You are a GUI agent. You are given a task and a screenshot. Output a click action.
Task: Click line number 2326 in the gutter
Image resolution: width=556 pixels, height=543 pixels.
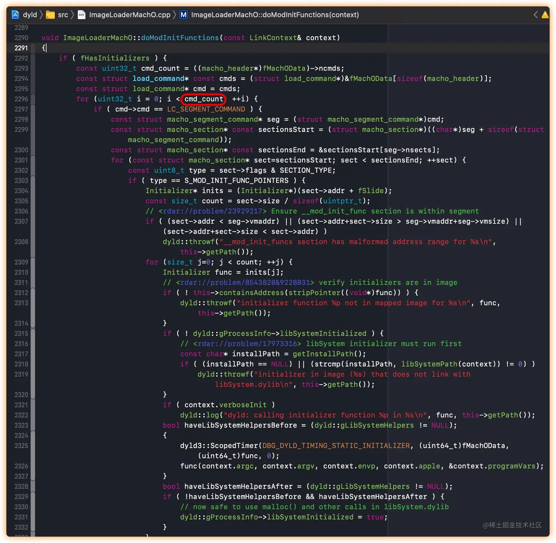(21, 466)
